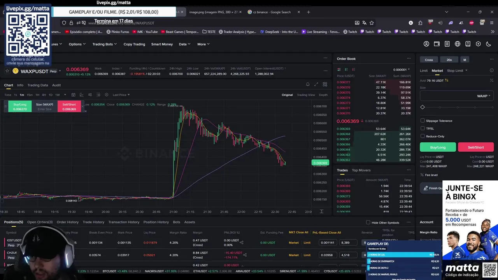Add WAXPUSDT to favorites with star
This screenshot has width=498, height=280.
7,71
